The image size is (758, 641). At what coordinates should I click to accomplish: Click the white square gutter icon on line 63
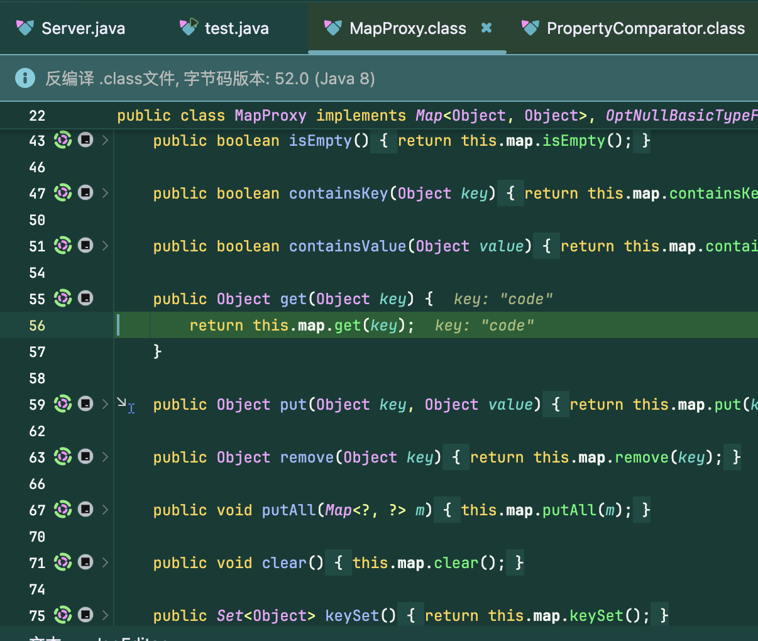[x=85, y=456]
